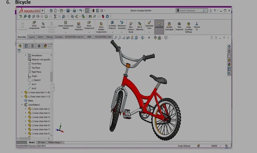Click the Help question mark icon
This screenshot has height=153, width=257.
coord(215,11)
